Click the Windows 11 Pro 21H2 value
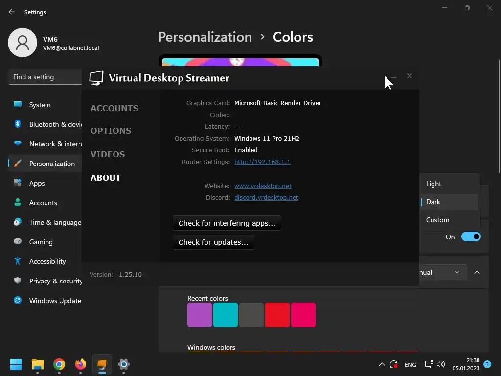Image resolution: width=501 pixels, height=376 pixels. (x=267, y=138)
